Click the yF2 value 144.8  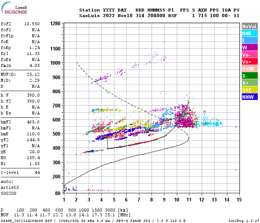point(33,140)
